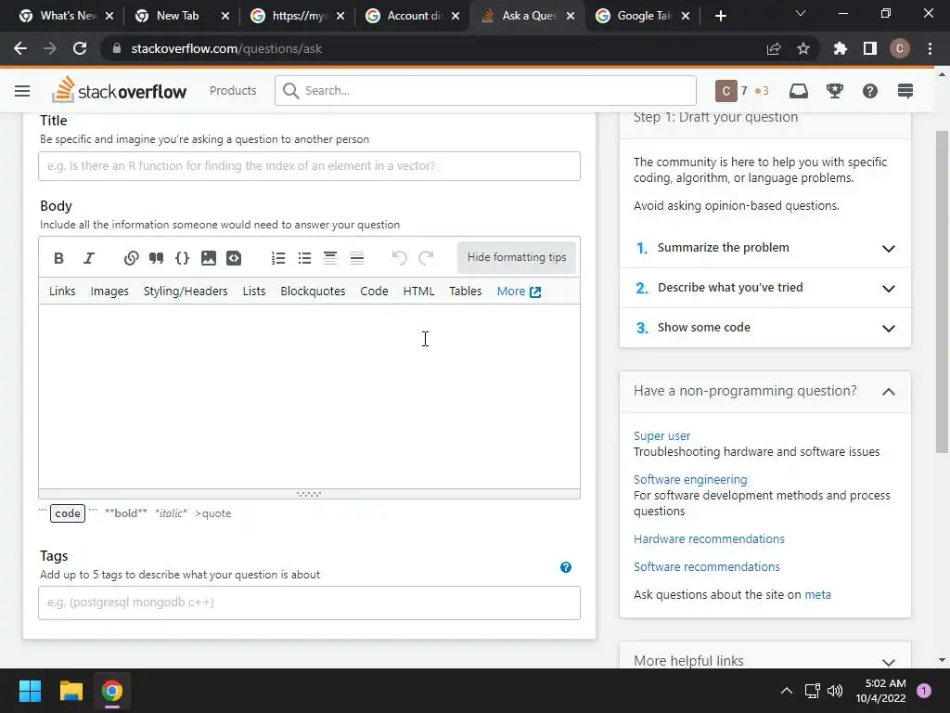The image size is (950, 713).
Task: Open the volume control in system tray
Action: [x=835, y=691]
